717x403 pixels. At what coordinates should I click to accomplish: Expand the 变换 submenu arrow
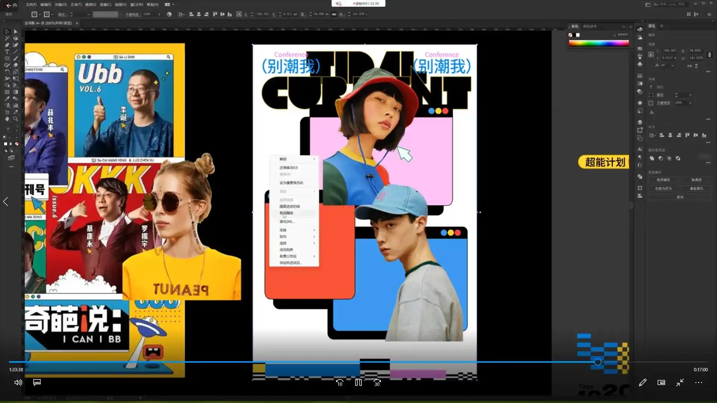point(314,230)
